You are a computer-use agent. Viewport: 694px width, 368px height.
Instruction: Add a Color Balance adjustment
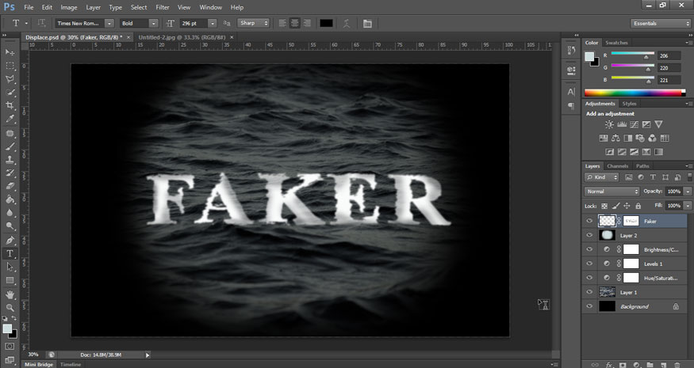(x=615, y=138)
